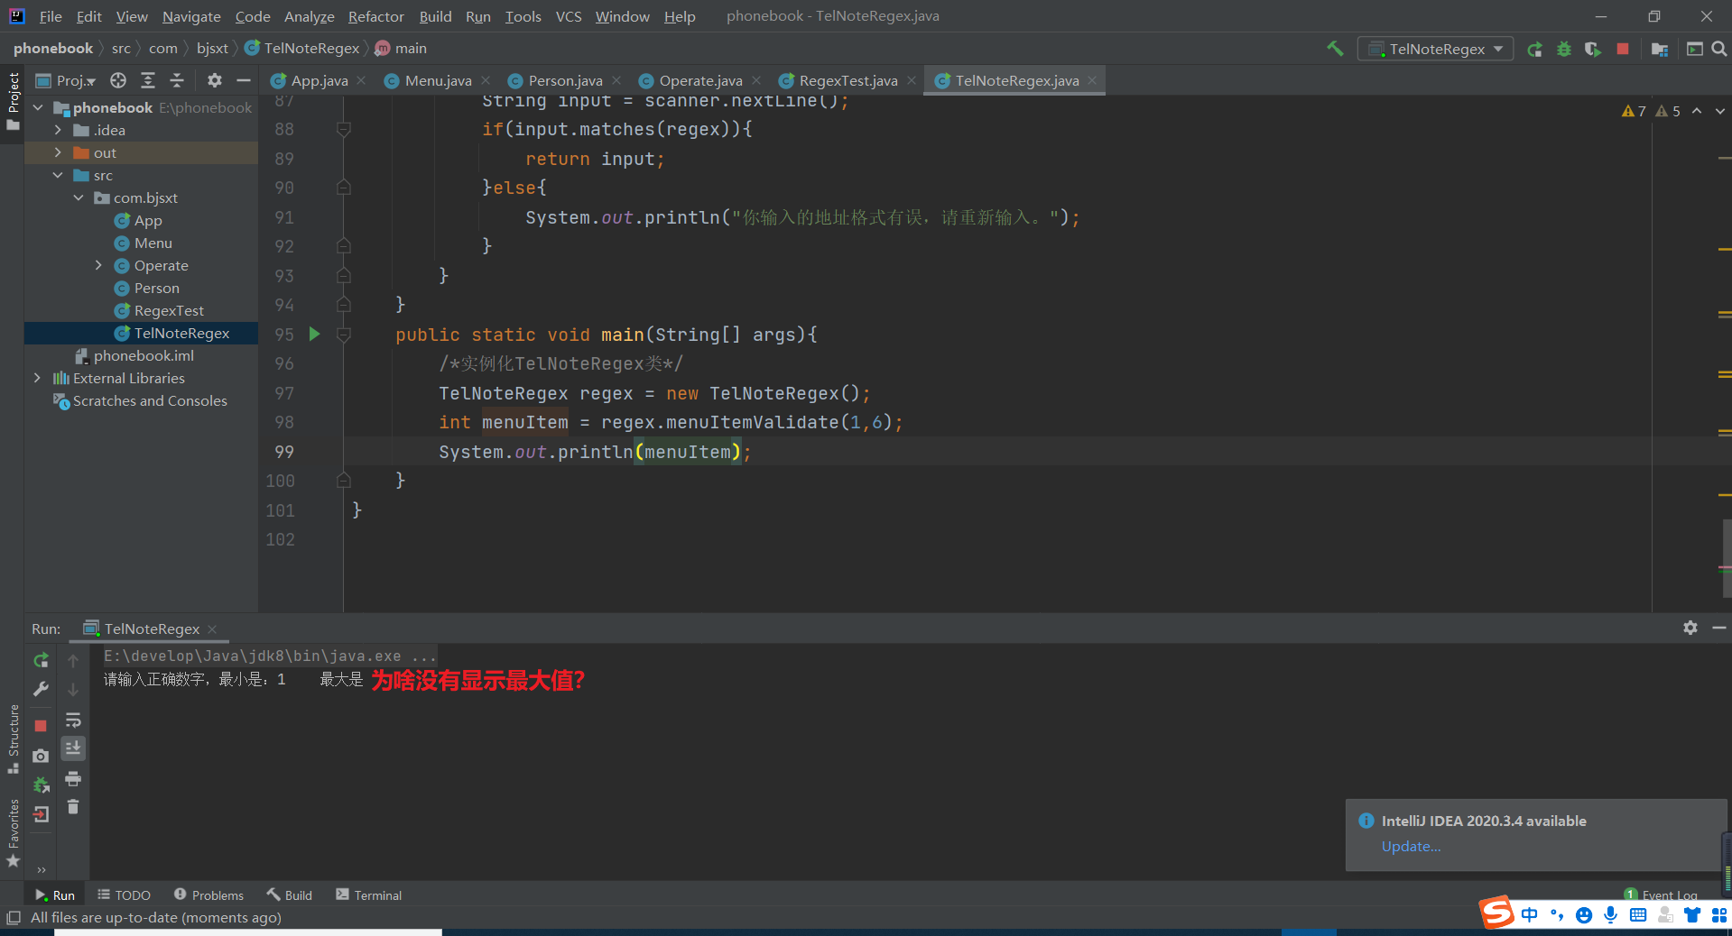Collapse the com.bjsxt package
Viewport: 1732px width, 936px height.
tap(79, 197)
